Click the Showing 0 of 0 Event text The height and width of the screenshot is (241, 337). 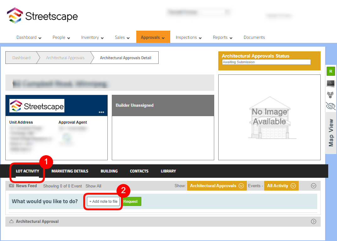pos(62,186)
